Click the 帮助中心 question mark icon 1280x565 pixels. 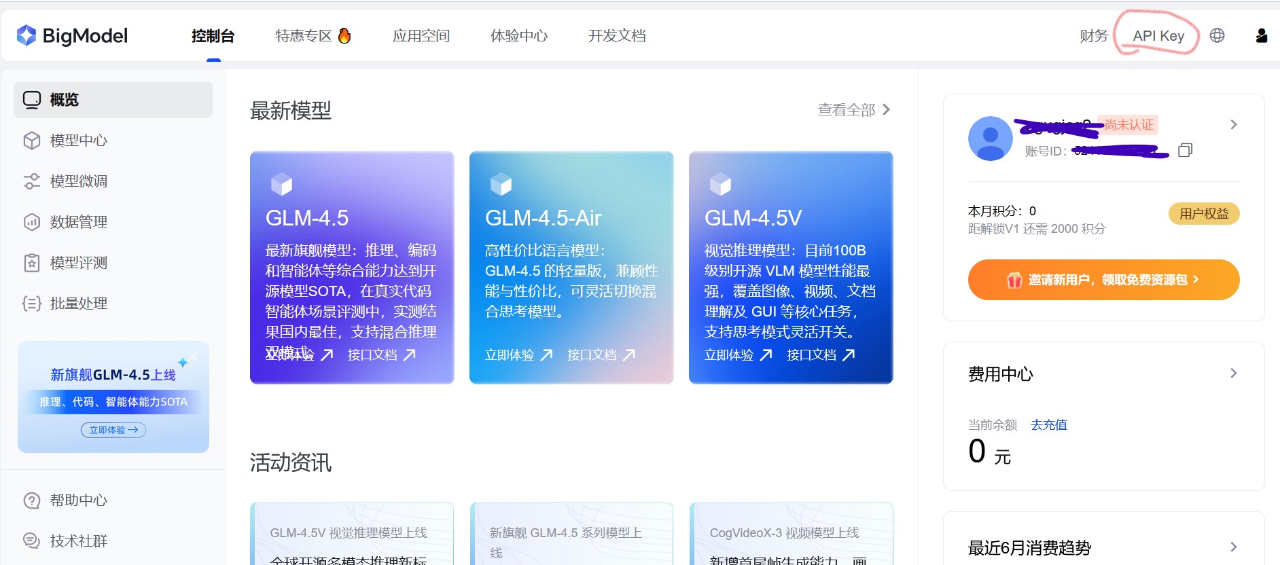coord(32,500)
